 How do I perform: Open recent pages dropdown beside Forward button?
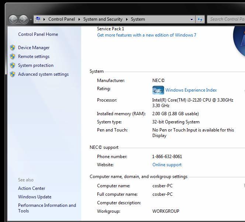[31, 20]
